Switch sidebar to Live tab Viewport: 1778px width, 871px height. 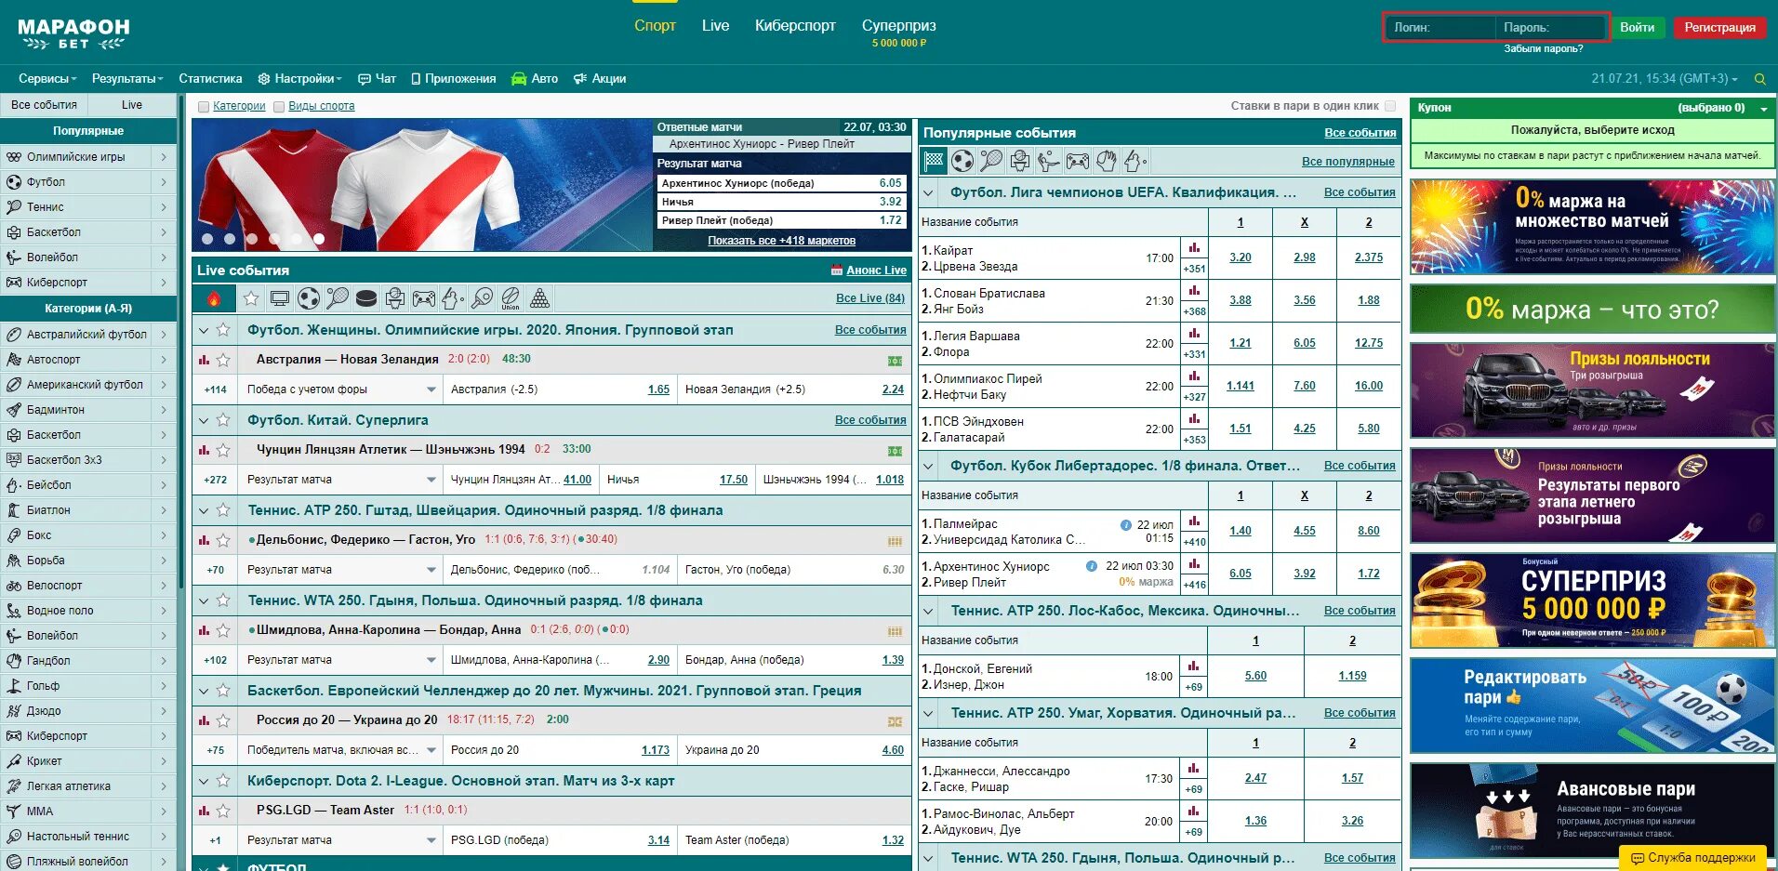132,105
